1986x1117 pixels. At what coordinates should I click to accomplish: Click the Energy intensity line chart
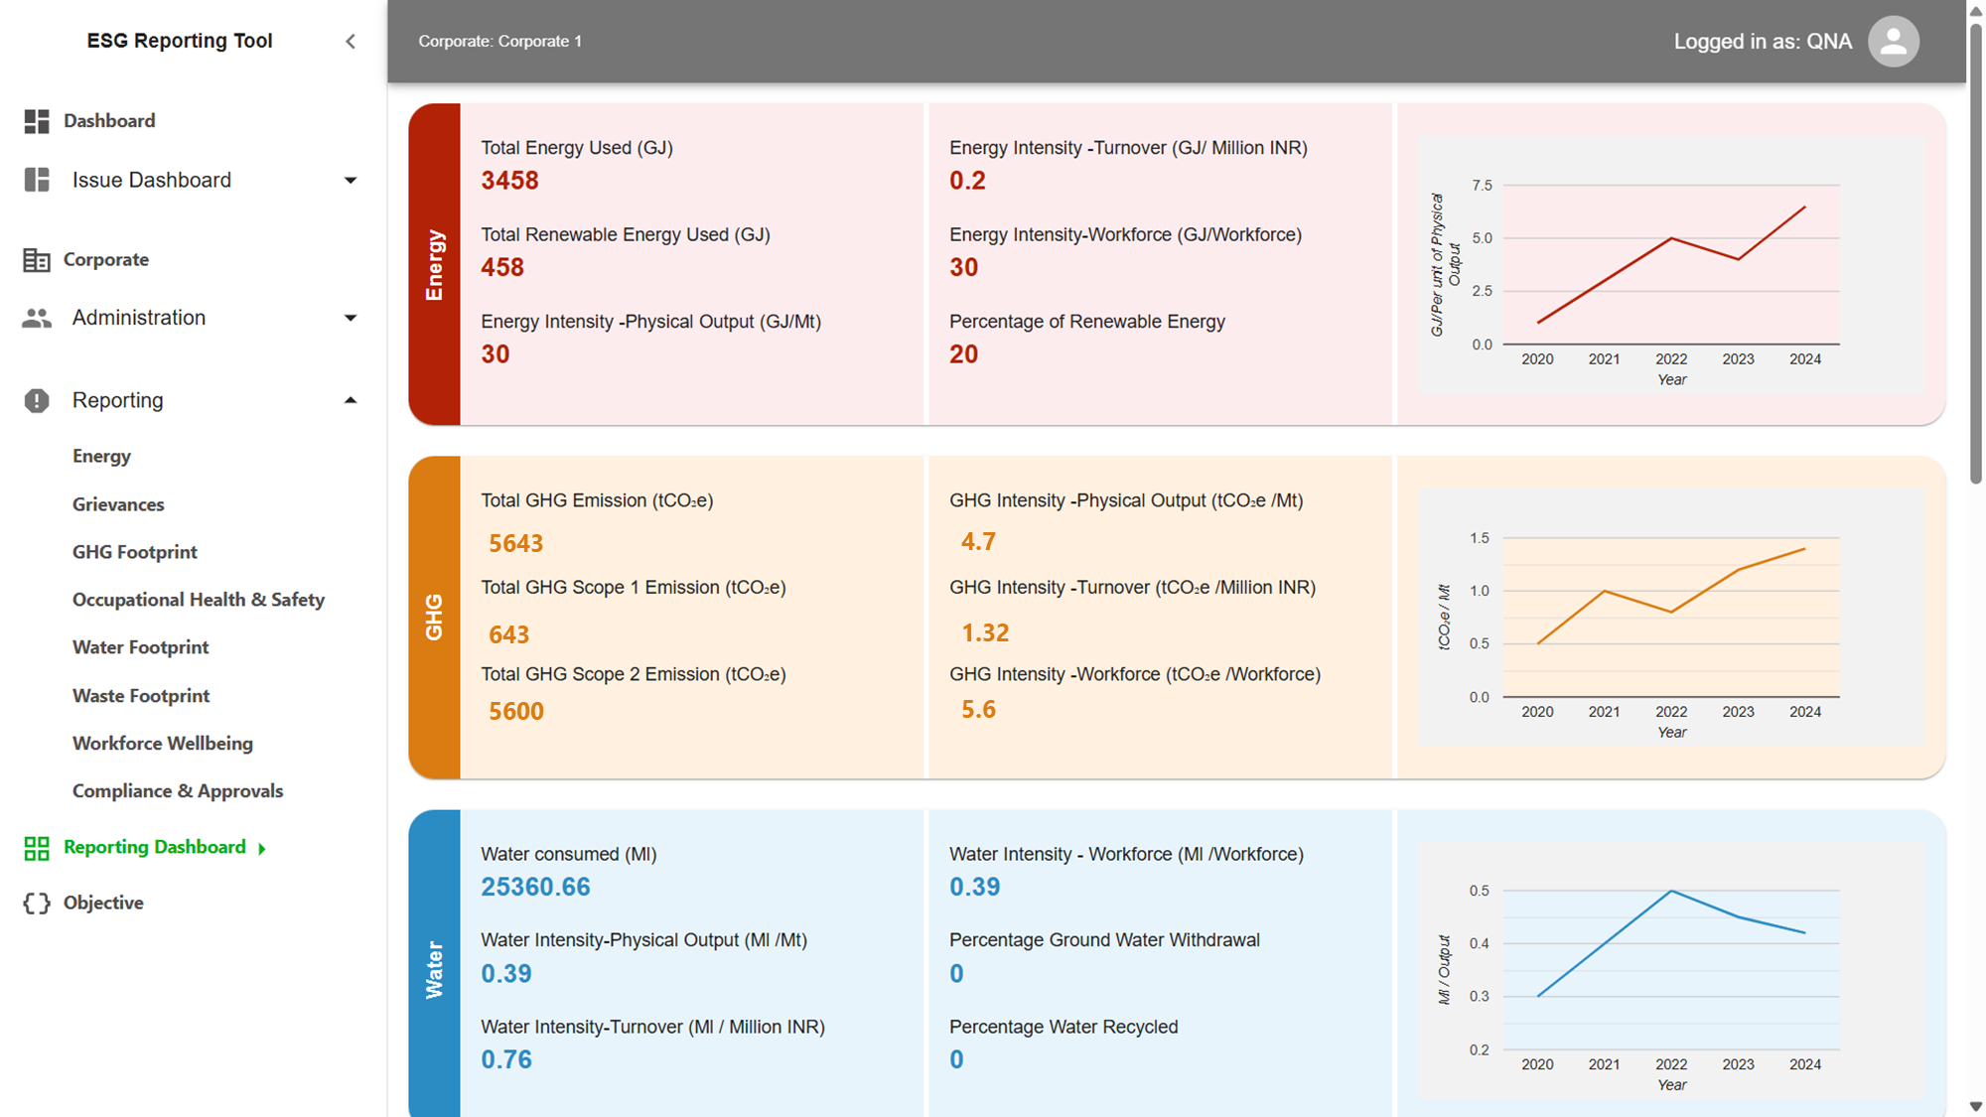tap(1671, 265)
